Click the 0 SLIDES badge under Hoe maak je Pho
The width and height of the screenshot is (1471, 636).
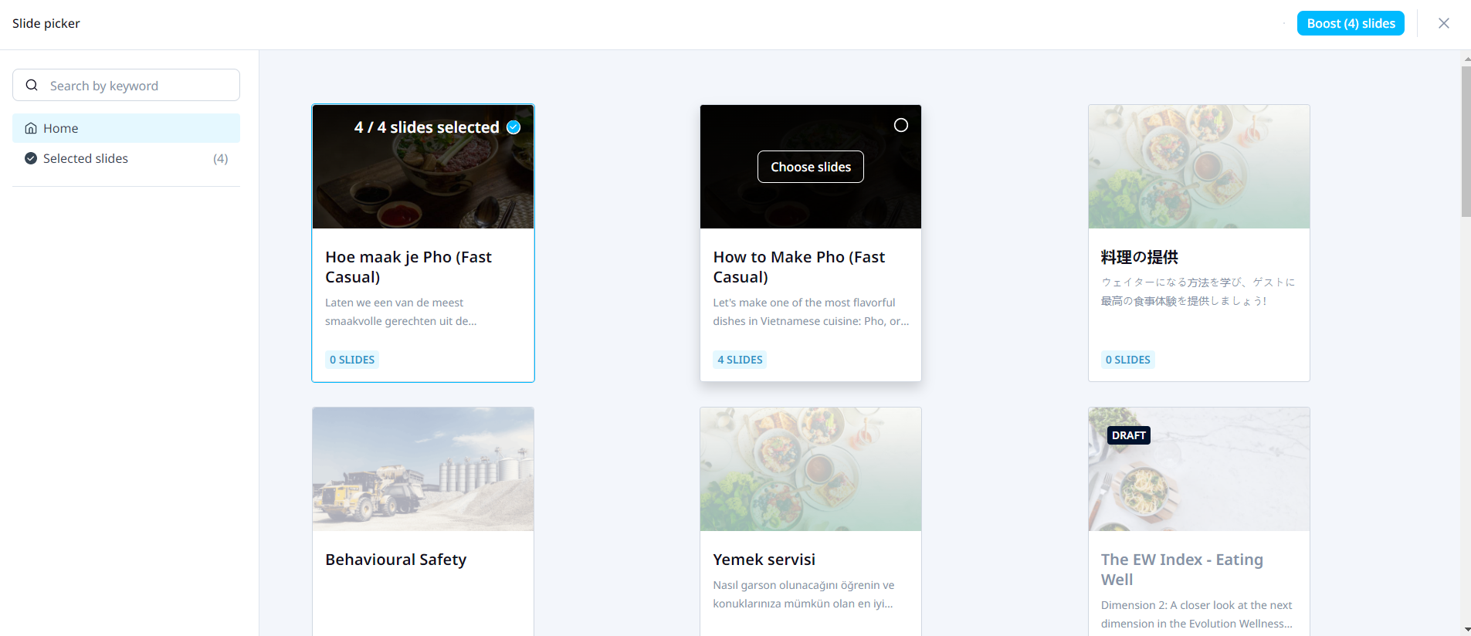tap(352, 360)
